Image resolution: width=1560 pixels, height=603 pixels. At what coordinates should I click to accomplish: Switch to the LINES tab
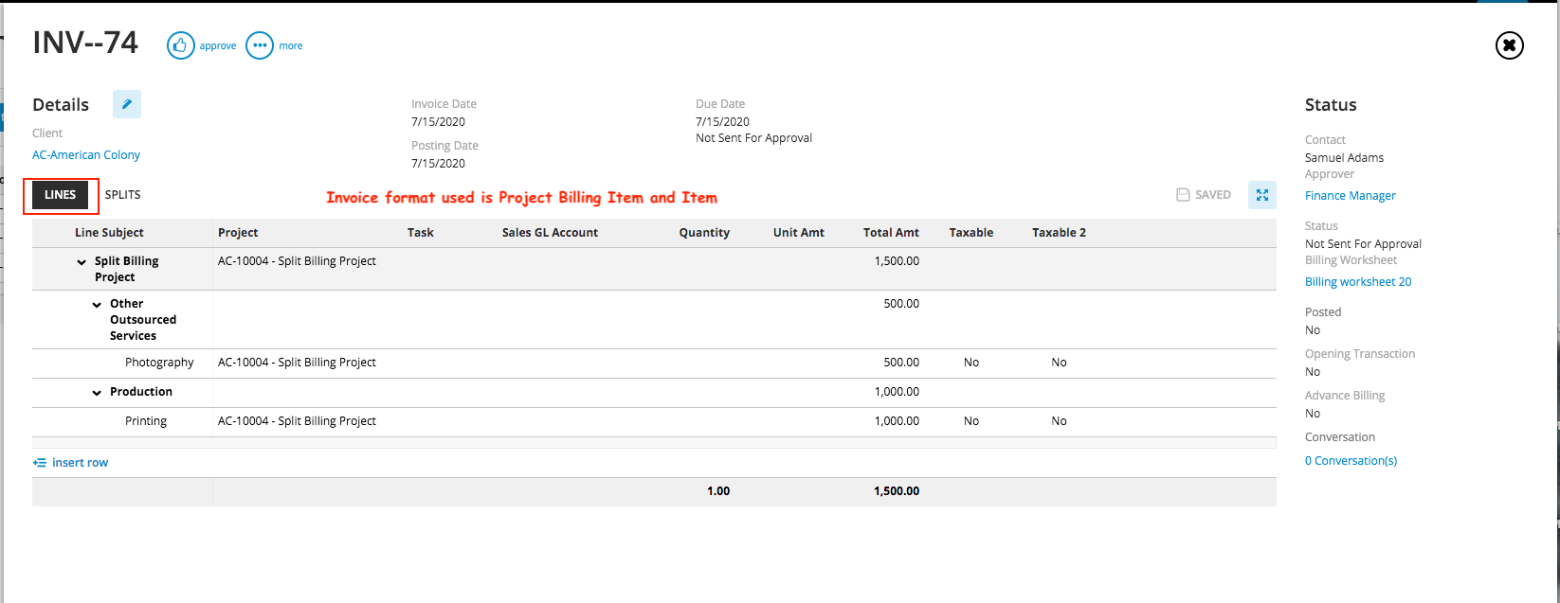(x=61, y=195)
